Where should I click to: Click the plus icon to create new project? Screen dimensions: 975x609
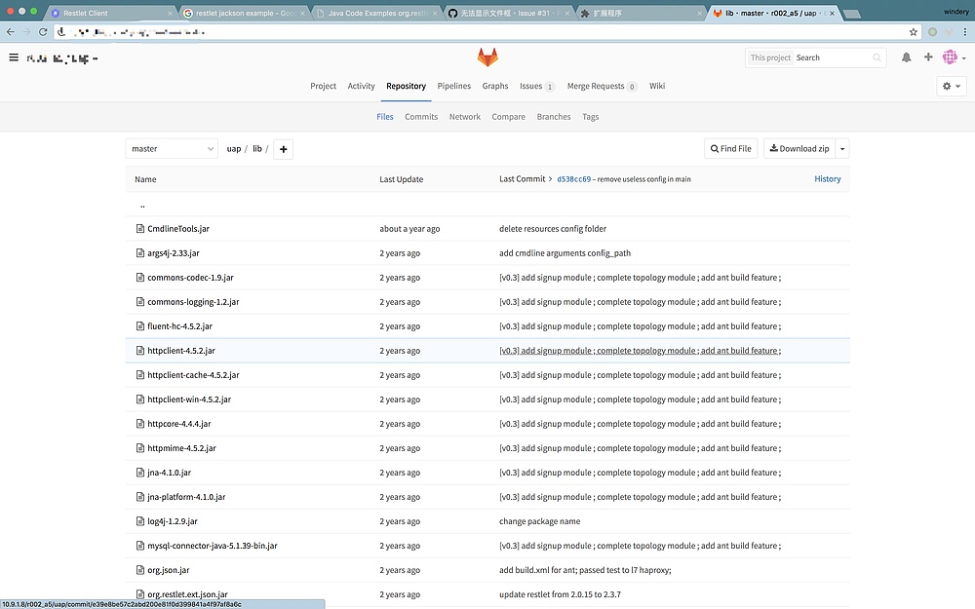point(927,57)
